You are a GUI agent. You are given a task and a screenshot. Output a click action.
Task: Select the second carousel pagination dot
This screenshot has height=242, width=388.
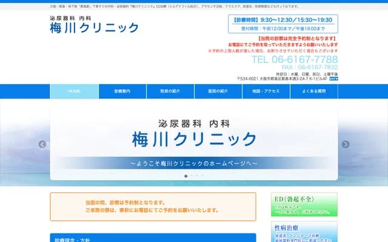click(x=191, y=175)
